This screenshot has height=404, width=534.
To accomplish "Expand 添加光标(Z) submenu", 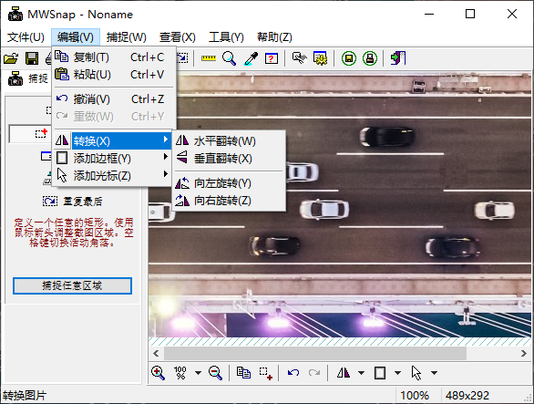I will pyautogui.click(x=112, y=176).
